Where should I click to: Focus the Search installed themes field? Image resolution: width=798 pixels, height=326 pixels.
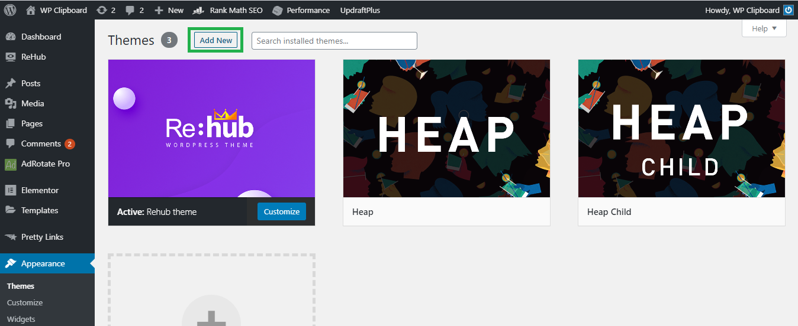pyautogui.click(x=334, y=41)
